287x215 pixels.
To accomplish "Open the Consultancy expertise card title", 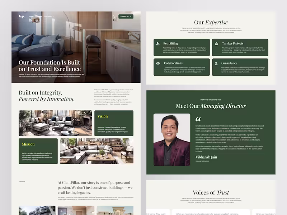I will (x=229, y=63).
